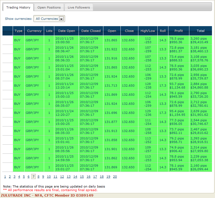The image size is (215, 198).
Task: Click the Type column header
Action: 18,31
